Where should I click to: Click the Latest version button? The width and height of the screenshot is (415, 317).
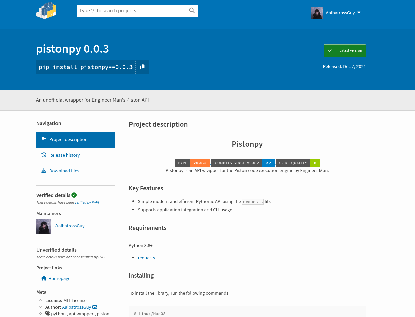tap(350, 51)
